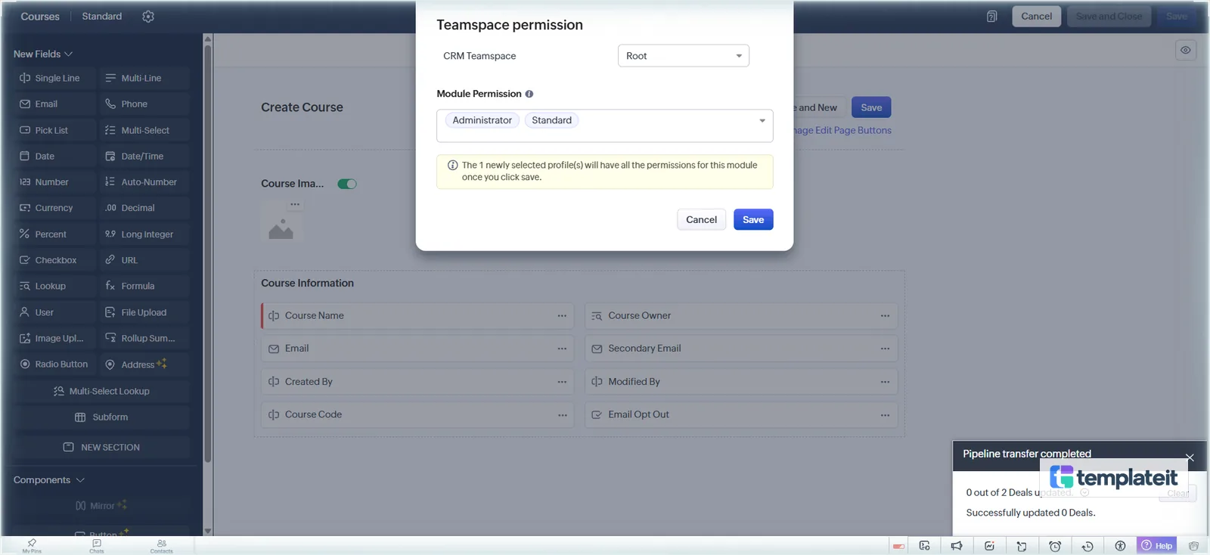Pick the Mirror component
The width and height of the screenshot is (1210, 555).
(101, 506)
